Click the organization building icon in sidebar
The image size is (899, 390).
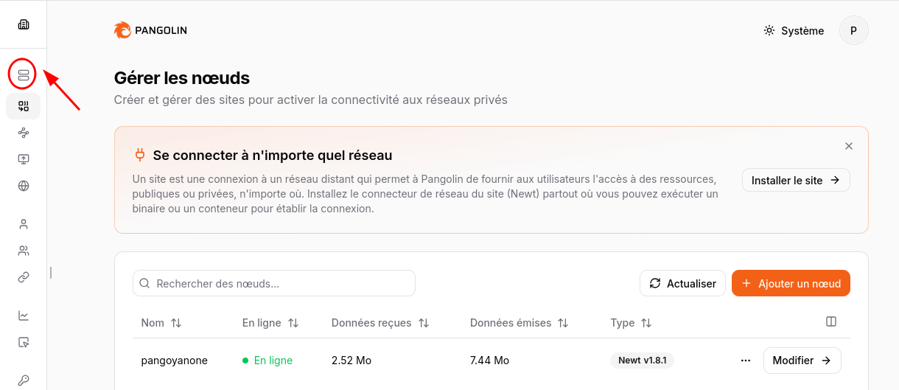point(24,24)
